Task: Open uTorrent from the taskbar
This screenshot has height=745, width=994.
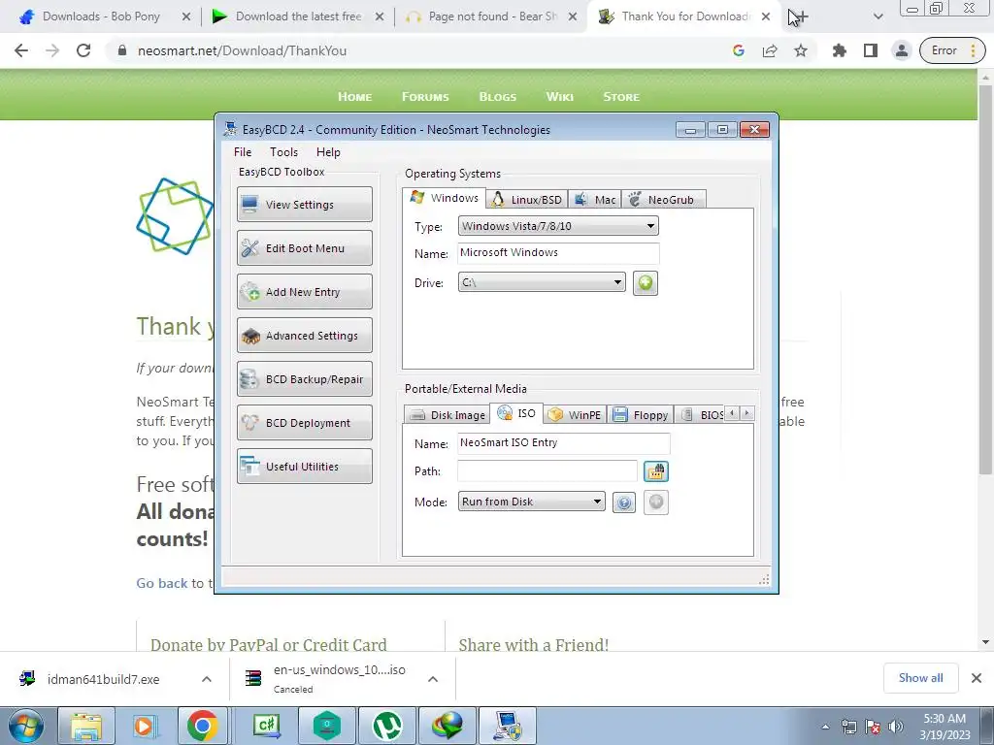Action: click(x=387, y=726)
